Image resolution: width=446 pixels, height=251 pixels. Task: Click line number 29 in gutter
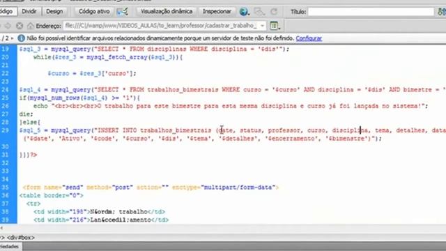pyautogui.click(x=5, y=130)
